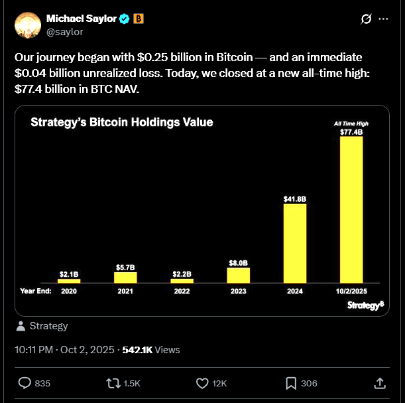The width and height of the screenshot is (405, 403).
Task: View the 542.1K Views analytics
Action: tap(151, 349)
